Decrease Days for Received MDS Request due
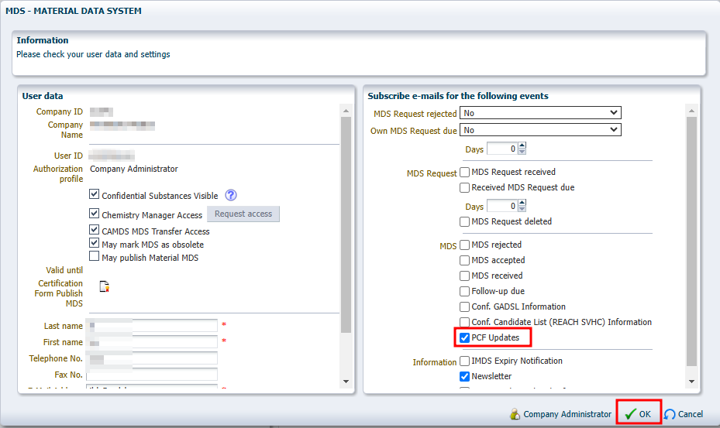Viewport: 720px width, 428px height. 522,209
